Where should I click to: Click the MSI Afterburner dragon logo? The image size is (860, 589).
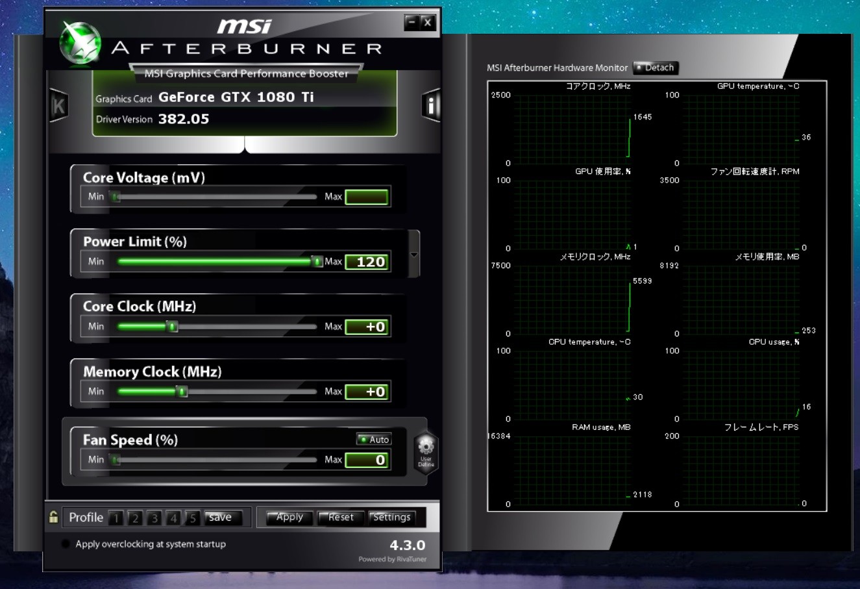coord(79,42)
